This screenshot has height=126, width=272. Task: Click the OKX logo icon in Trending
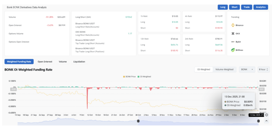pyautogui.click(x=233, y=33)
